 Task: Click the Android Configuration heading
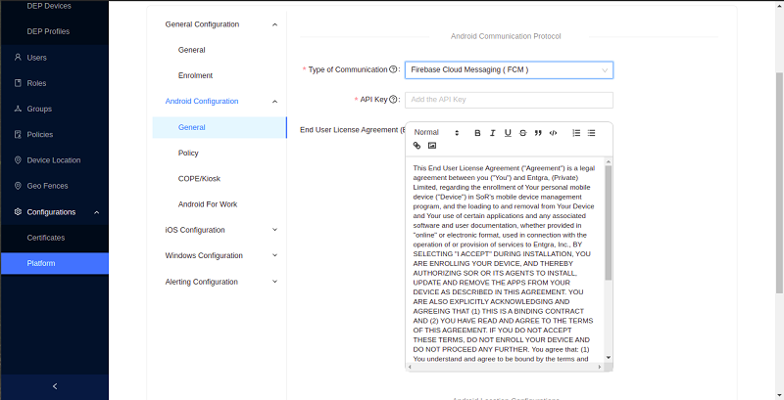[202, 102]
